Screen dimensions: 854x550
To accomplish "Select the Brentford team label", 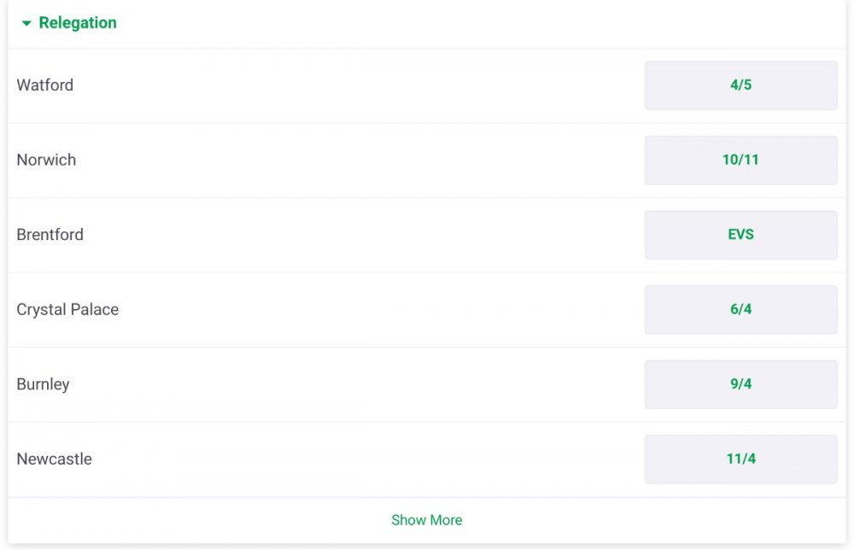I will coord(50,235).
